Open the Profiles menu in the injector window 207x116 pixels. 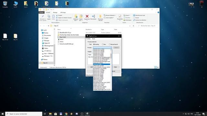(x=88, y=39)
